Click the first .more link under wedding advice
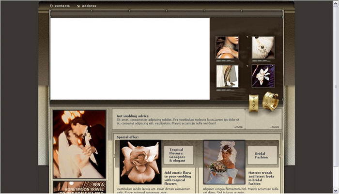This screenshot has width=339, height=194. pyautogui.click(x=238, y=127)
